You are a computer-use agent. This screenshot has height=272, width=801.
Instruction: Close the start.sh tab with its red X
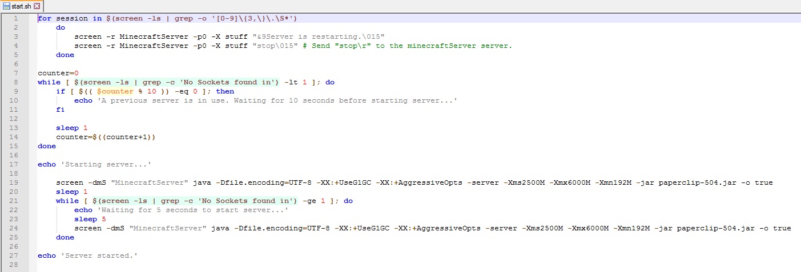tap(37, 6)
